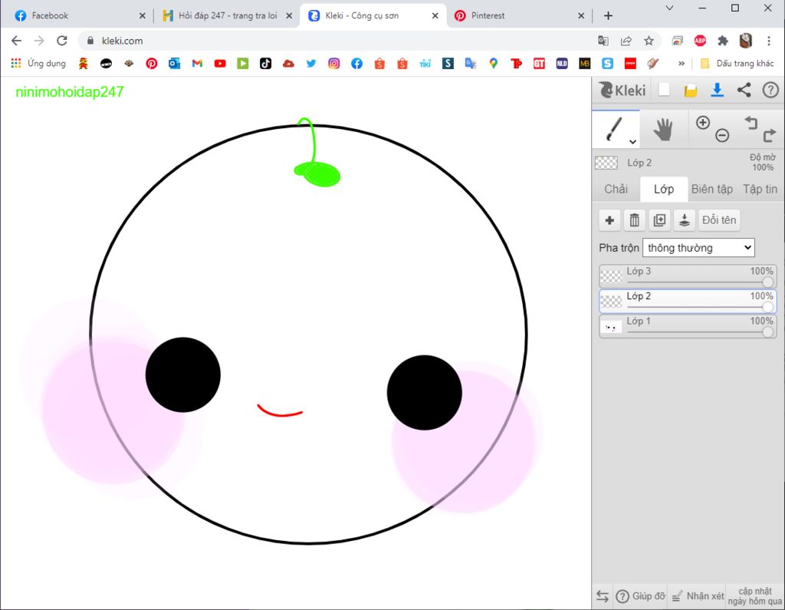This screenshot has height=610, width=785.
Task: Open the Pha trộn blend mode dropdown
Action: coord(698,248)
